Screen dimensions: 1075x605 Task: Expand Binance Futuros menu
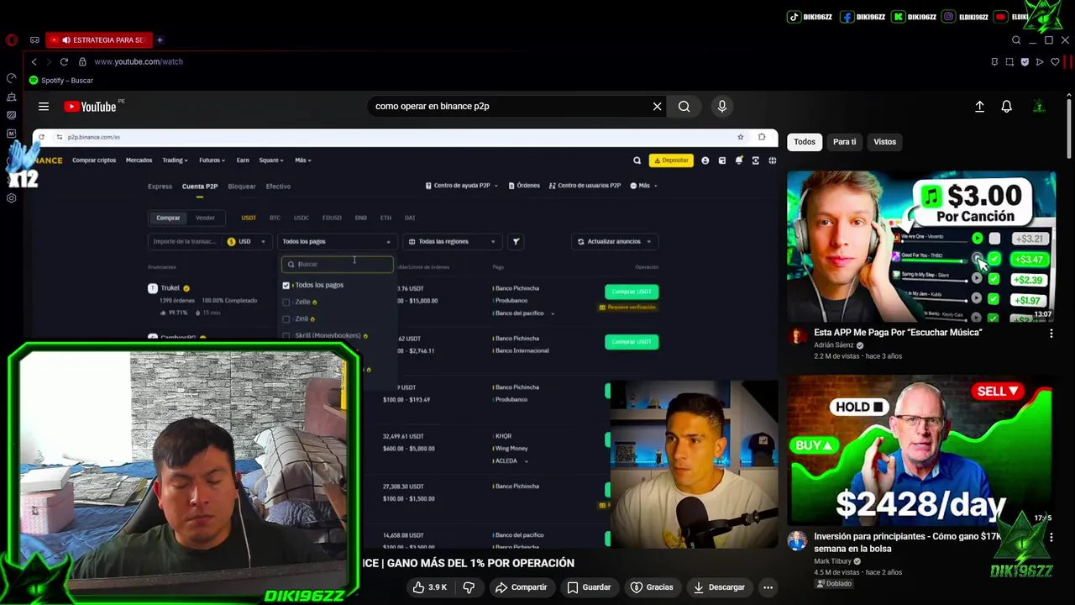[x=212, y=160]
